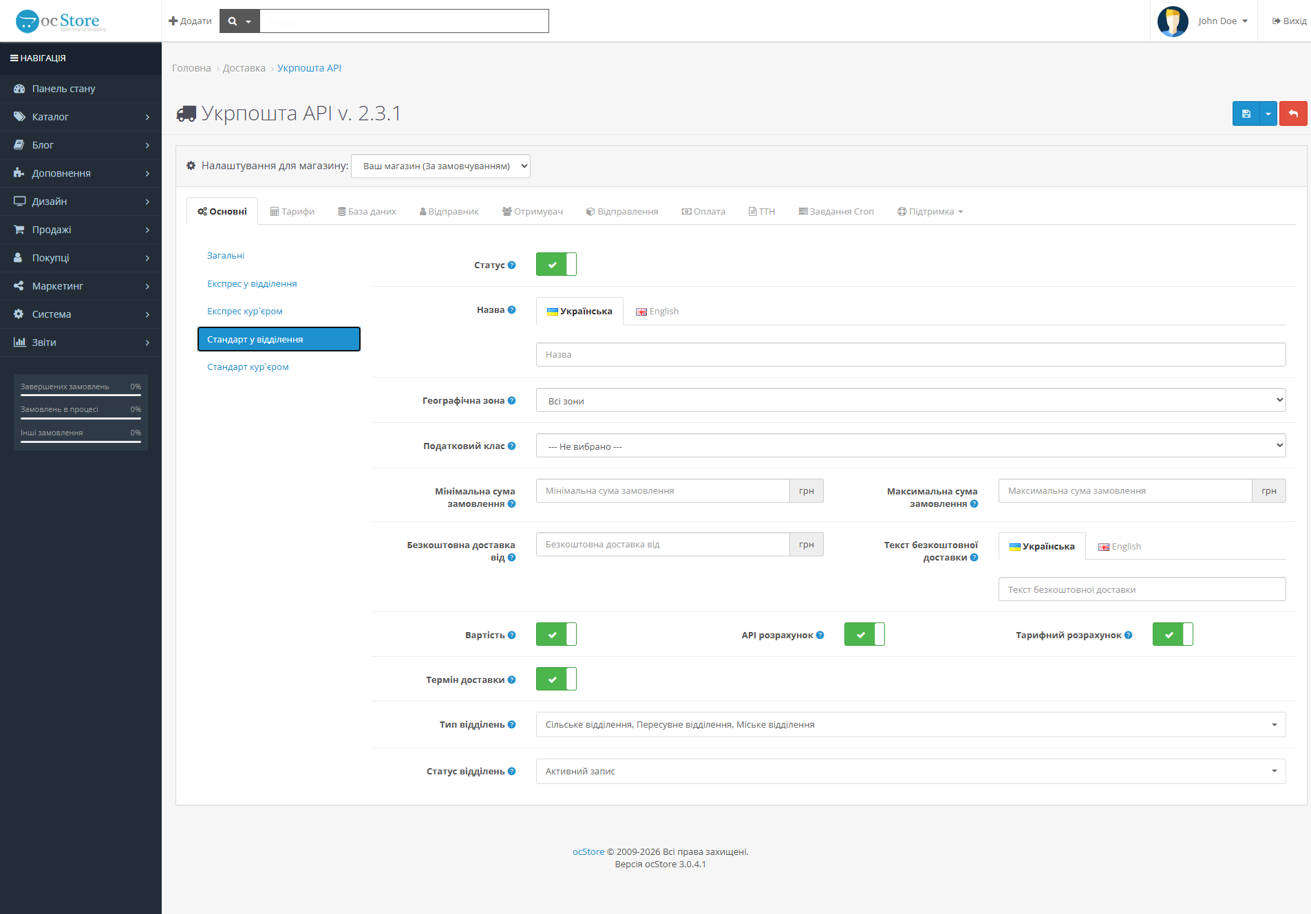The width and height of the screenshot is (1311, 914).
Task: Expand the Дизайн sidebar menu
Action: click(x=81, y=202)
